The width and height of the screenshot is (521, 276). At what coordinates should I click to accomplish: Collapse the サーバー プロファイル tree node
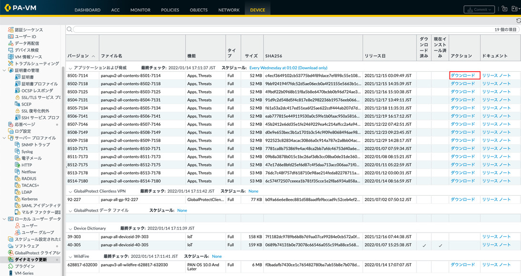4,138
